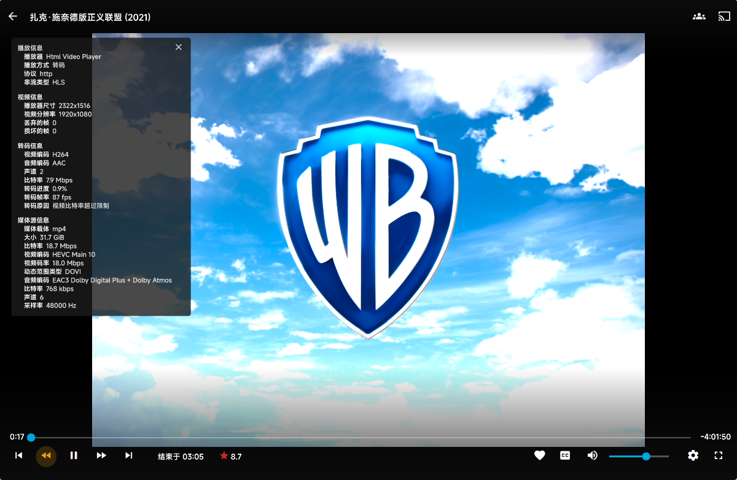Viewport: 737px width, 480px height.
Task: Skip to the next track
Action: [129, 455]
